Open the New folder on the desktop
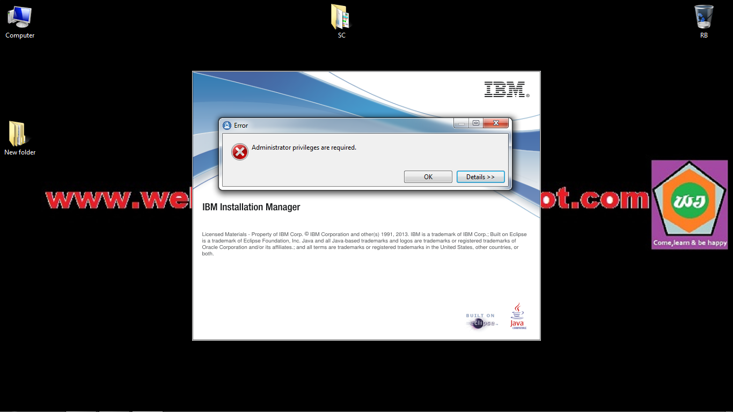The height and width of the screenshot is (412, 733). coord(19,135)
